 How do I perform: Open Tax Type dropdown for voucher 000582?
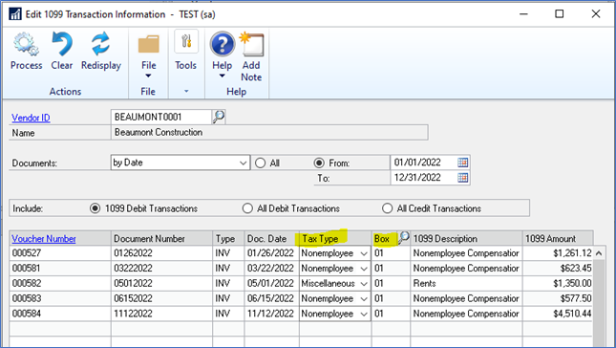(364, 284)
